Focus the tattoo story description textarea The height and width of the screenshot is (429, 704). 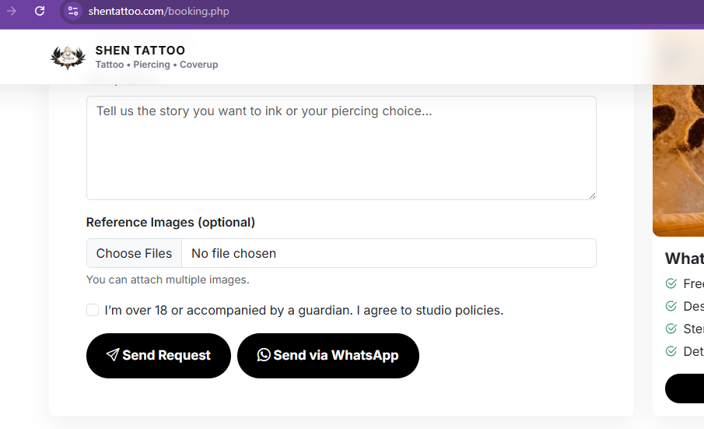click(x=341, y=148)
